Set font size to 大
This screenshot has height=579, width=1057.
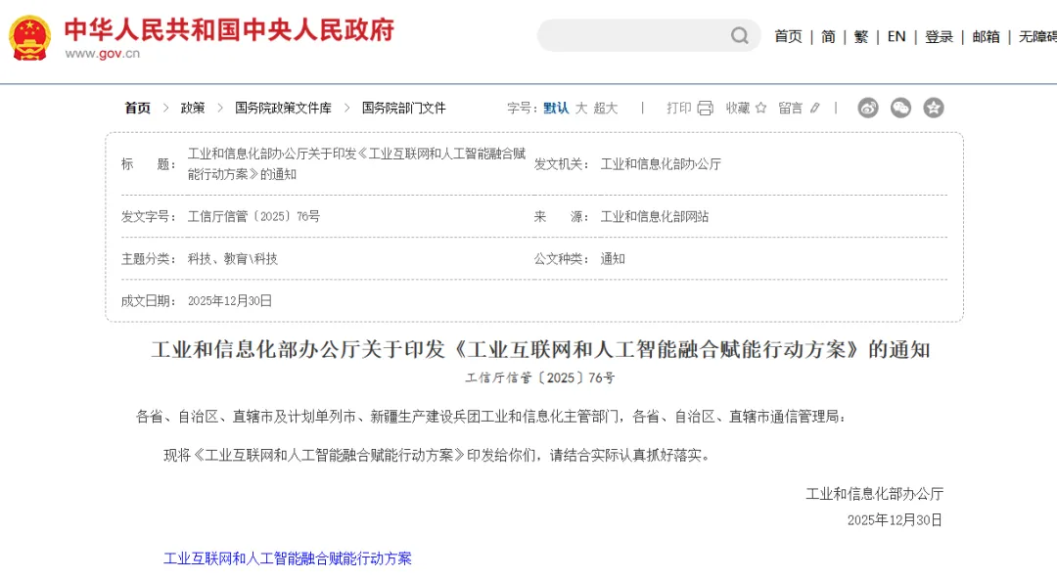tap(579, 108)
